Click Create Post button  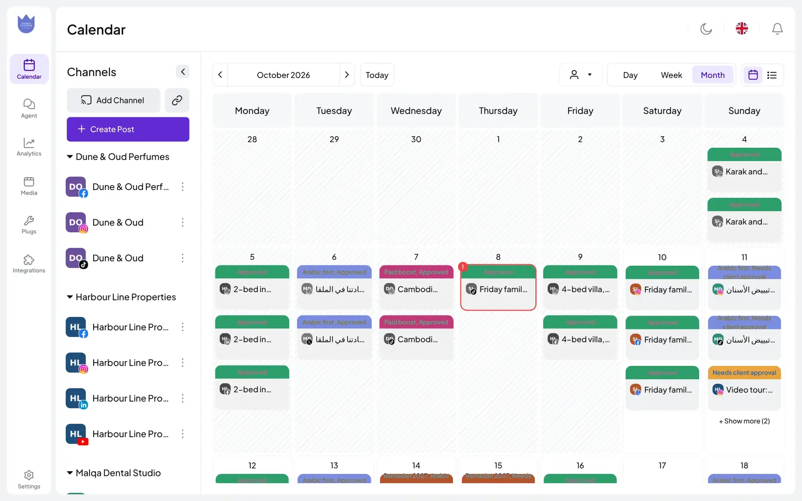[128, 129]
